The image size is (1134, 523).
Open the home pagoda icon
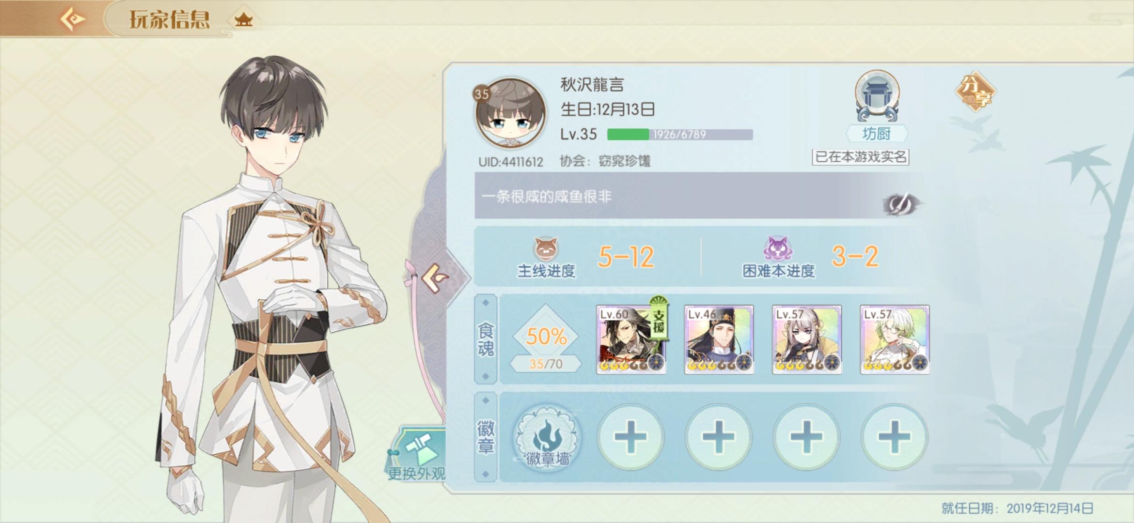(243, 19)
